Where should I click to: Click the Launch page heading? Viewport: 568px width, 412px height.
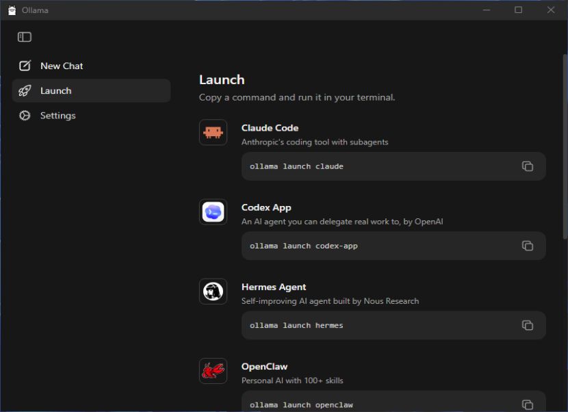tap(222, 79)
